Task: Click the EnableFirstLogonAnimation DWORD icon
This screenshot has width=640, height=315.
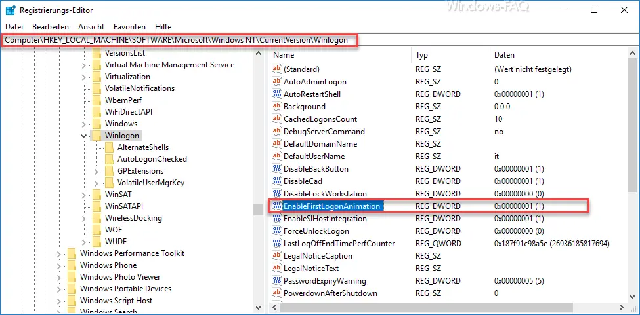Action: (277, 206)
